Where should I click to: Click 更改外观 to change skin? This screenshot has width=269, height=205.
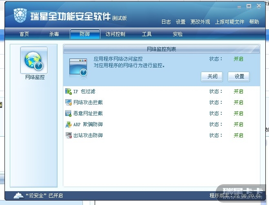tap(200, 22)
